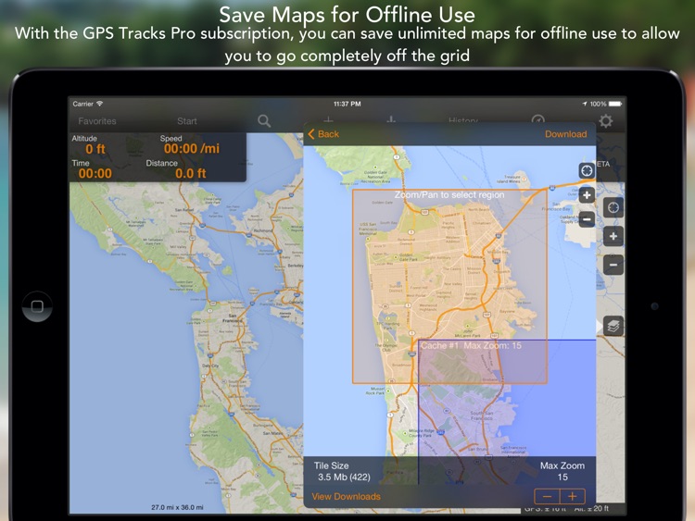Image resolution: width=695 pixels, height=521 pixels.
Task: Tap the 'Carrier' status text
Action: click(82, 104)
